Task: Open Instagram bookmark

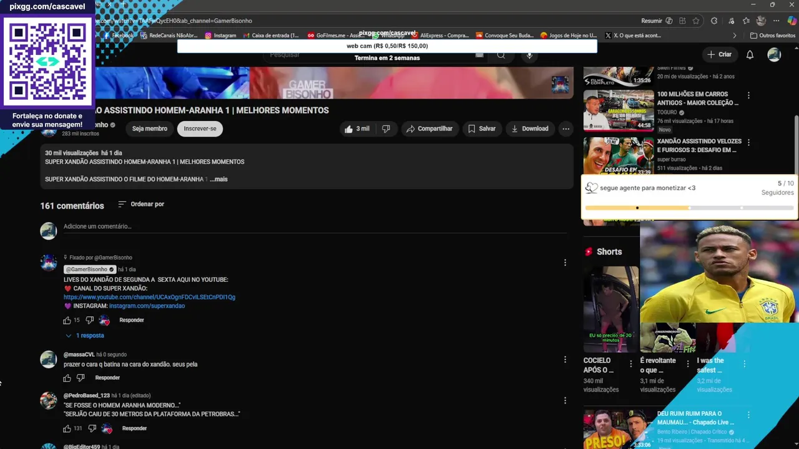Action: click(x=220, y=36)
